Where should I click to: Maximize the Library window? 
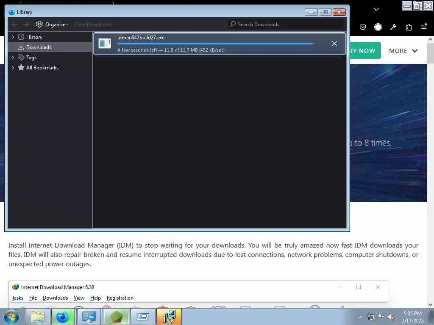[x=325, y=12]
